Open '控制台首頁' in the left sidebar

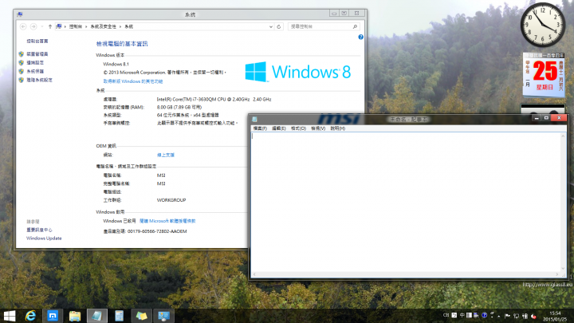[x=37, y=41]
